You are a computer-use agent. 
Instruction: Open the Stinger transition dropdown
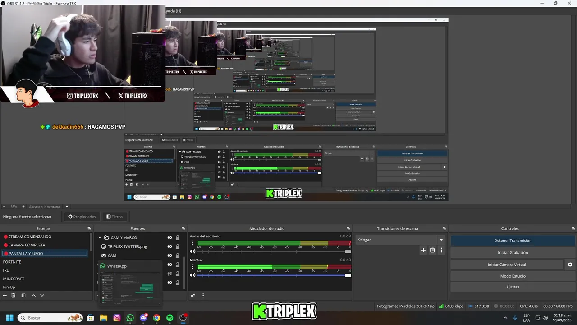tap(441, 240)
